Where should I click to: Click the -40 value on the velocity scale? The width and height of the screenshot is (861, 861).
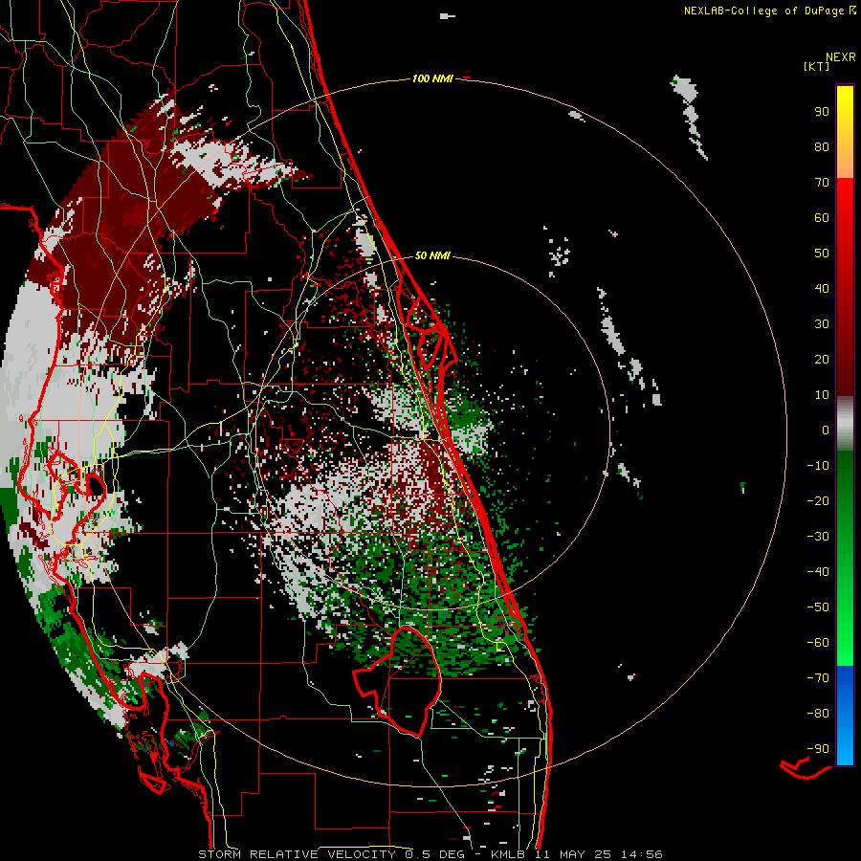(818, 572)
